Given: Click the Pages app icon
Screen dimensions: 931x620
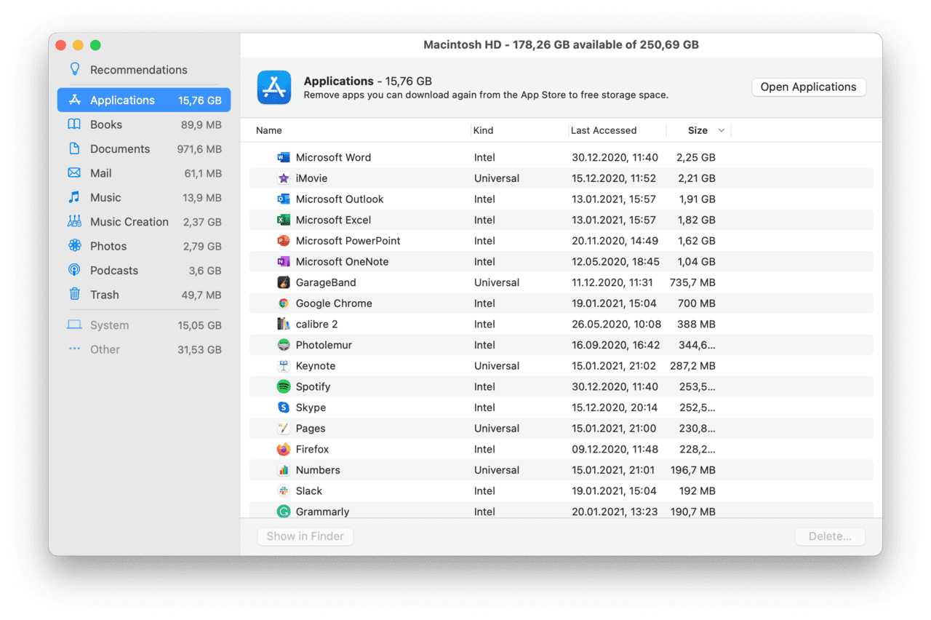Looking at the screenshot, I should point(284,429).
